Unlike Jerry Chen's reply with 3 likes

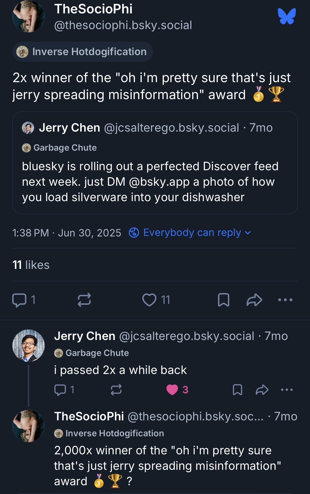[x=172, y=390]
